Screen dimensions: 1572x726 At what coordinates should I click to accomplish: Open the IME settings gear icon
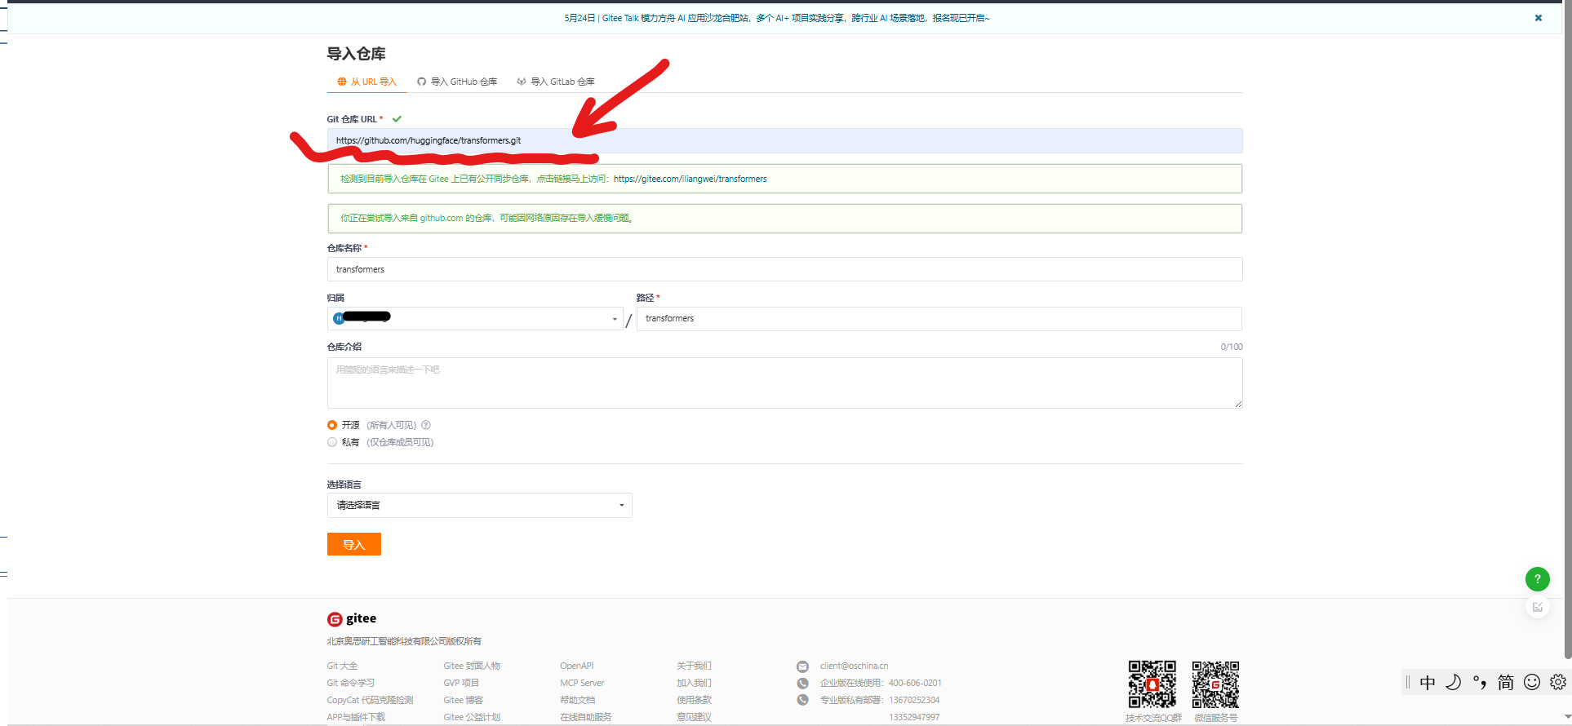1558,682
